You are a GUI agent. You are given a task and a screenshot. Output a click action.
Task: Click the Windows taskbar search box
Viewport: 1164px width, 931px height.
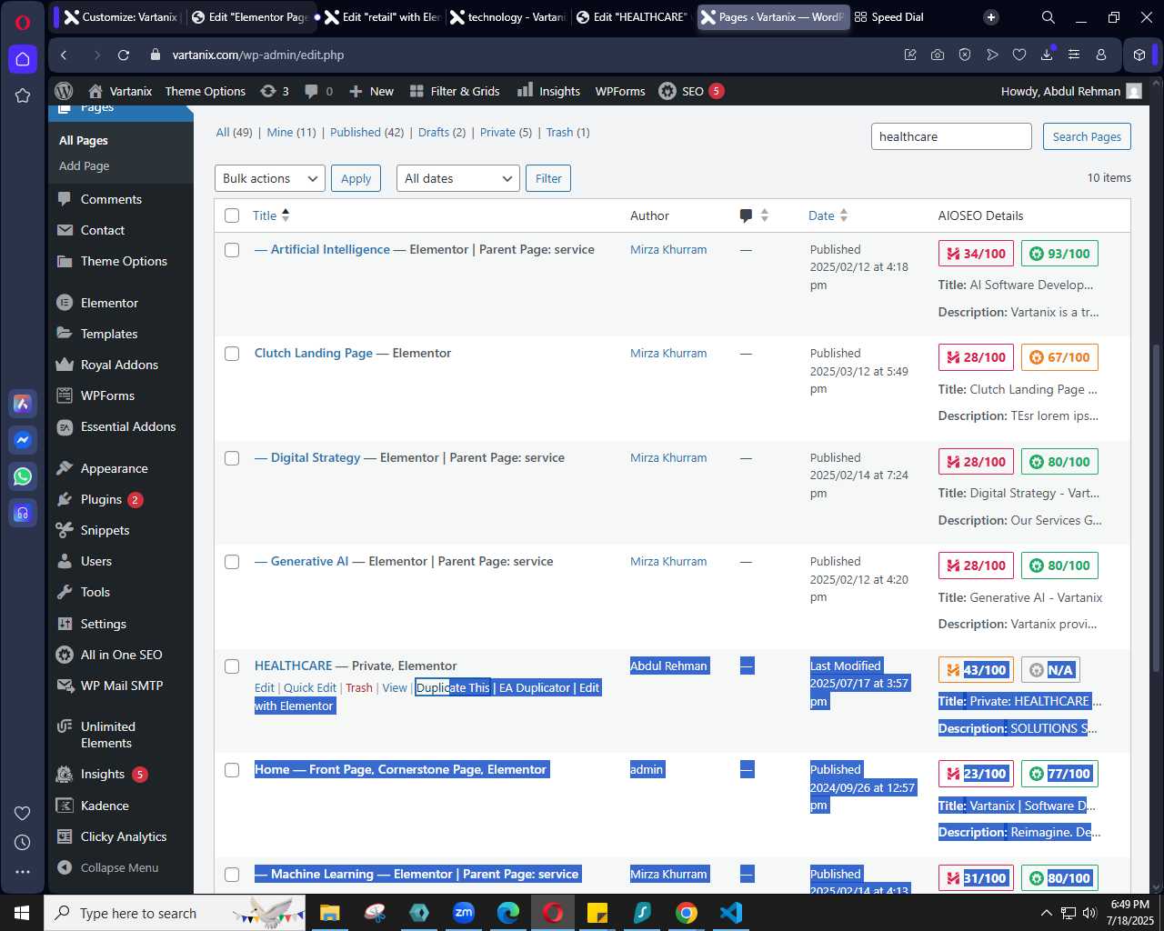click(173, 913)
